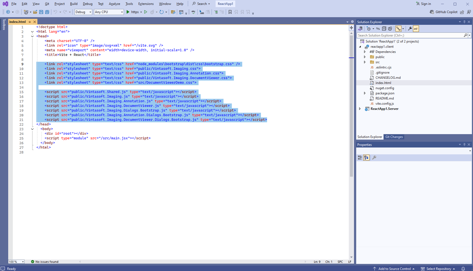
Task: Click the New Project toolbar icon
Action: 26,12
